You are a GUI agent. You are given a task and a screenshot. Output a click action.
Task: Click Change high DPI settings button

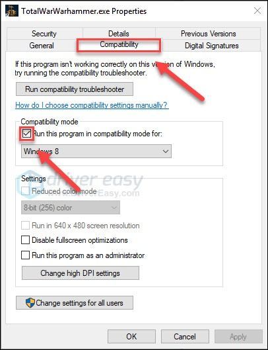pyautogui.click(x=80, y=273)
